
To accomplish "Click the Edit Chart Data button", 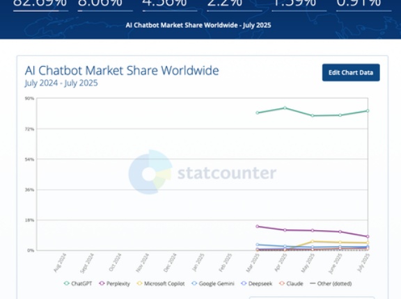I will pyautogui.click(x=351, y=72).
